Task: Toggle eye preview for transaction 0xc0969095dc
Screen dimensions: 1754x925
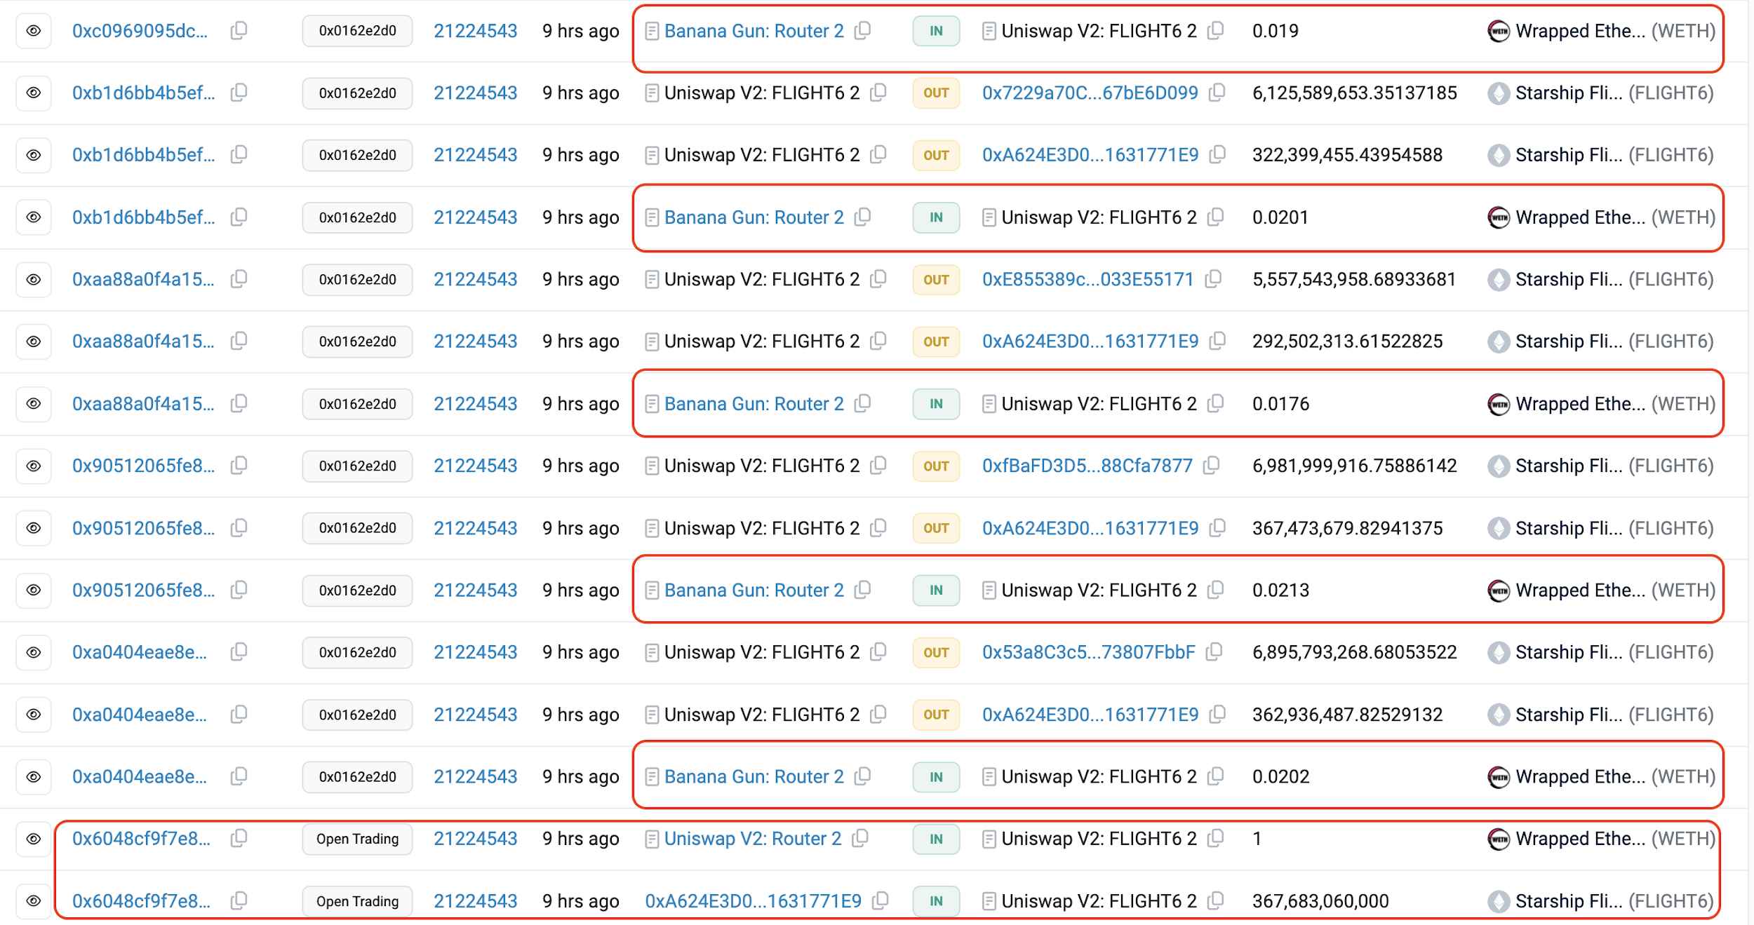Action: pos(34,31)
